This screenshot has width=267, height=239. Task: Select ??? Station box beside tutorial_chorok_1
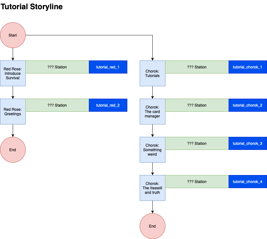[x=197, y=67]
